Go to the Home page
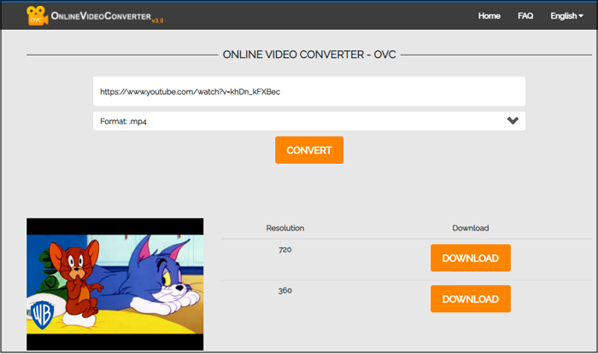 (x=490, y=15)
